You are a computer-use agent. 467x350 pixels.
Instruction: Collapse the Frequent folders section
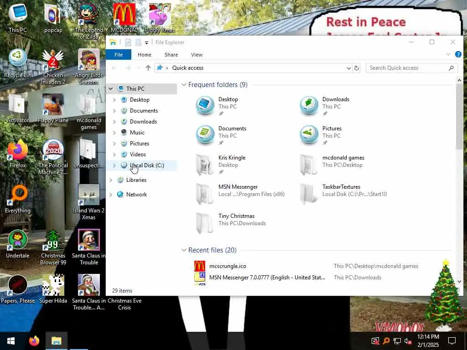tap(184, 85)
